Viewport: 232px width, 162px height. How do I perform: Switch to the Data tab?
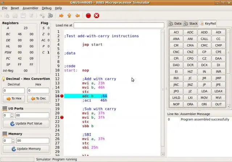(x=175, y=24)
